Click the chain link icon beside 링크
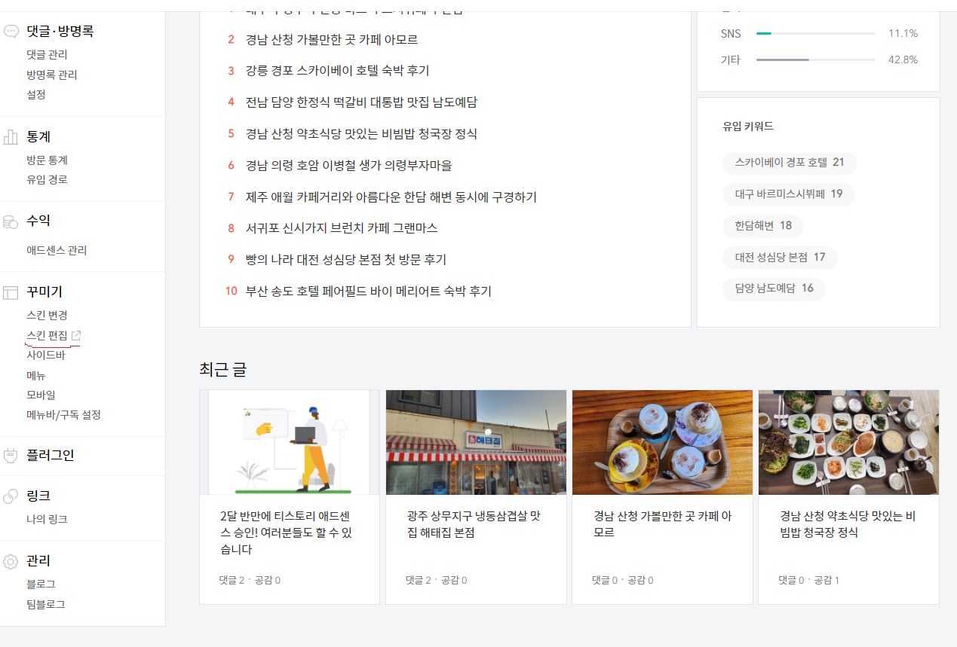 (11, 496)
